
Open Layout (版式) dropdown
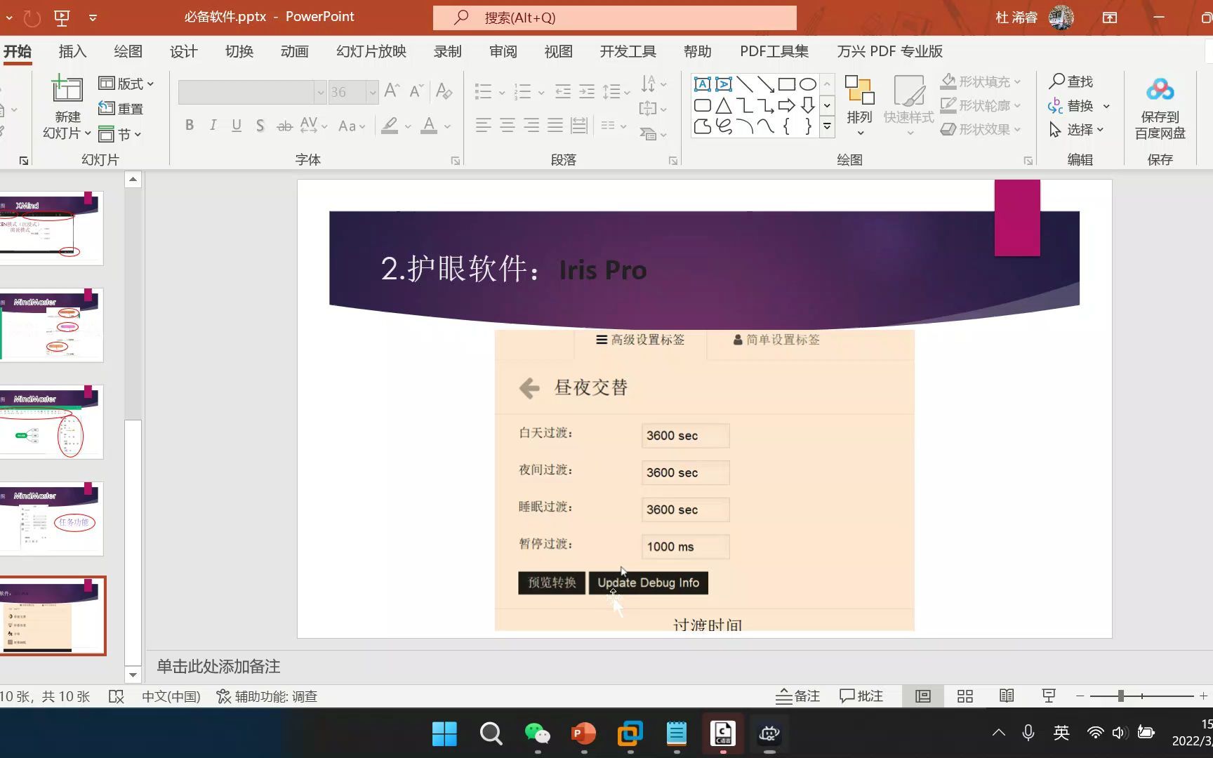point(126,84)
